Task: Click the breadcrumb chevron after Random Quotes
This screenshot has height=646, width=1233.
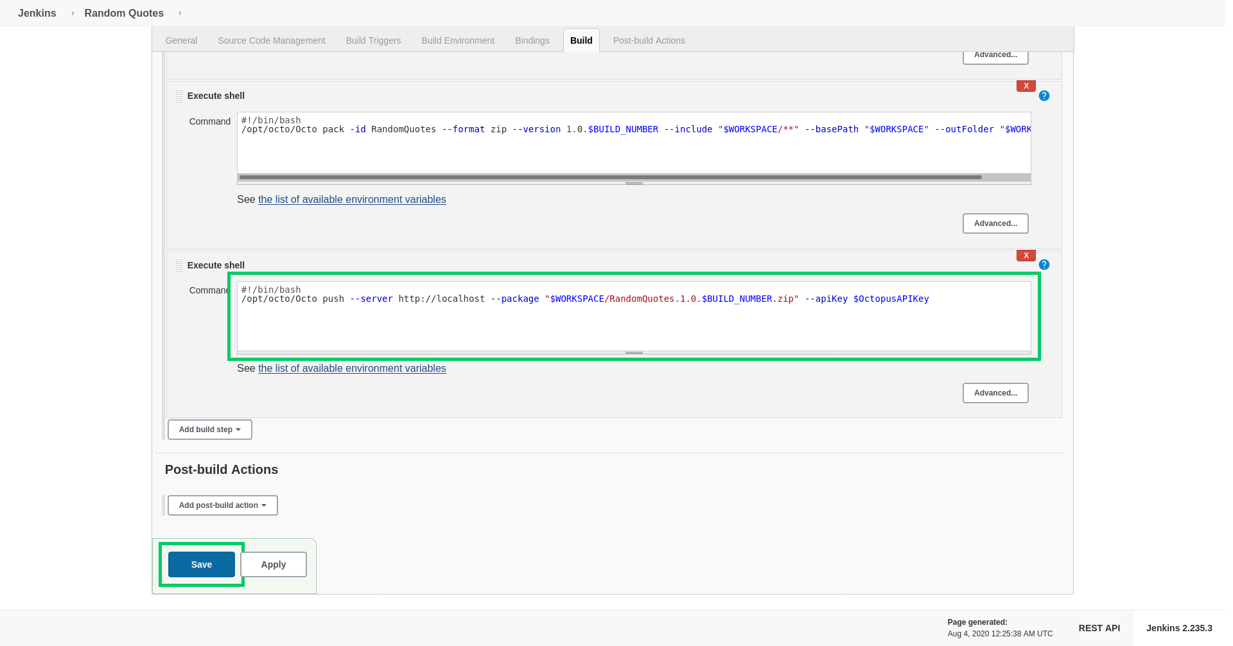Action: (179, 13)
